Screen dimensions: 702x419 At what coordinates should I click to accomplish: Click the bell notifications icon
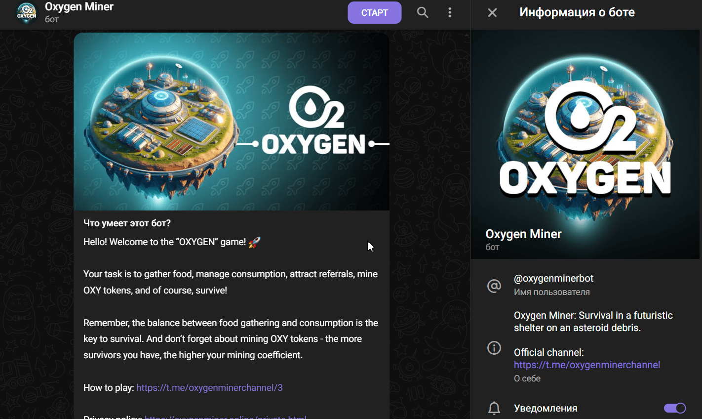(x=494, y=408)
